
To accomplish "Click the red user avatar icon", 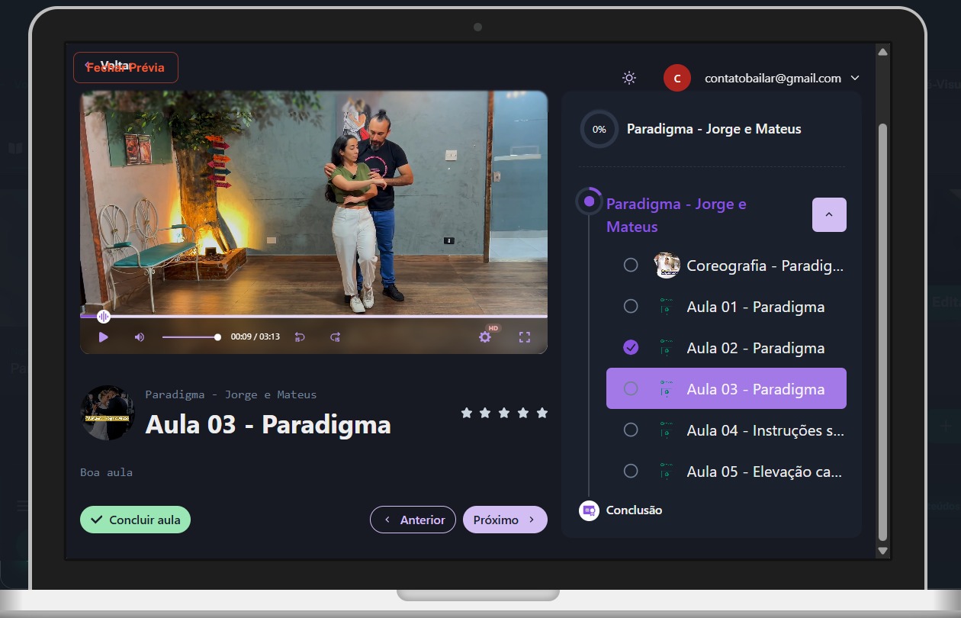I will tap(677, 78).
